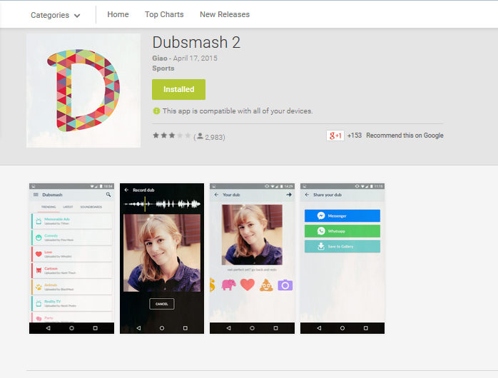
Task: Click the poop emoji sticker
Action: (x=266, y=285)
